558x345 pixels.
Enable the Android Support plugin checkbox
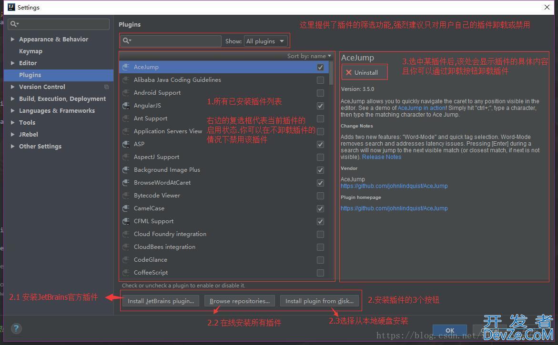[320, 93]
